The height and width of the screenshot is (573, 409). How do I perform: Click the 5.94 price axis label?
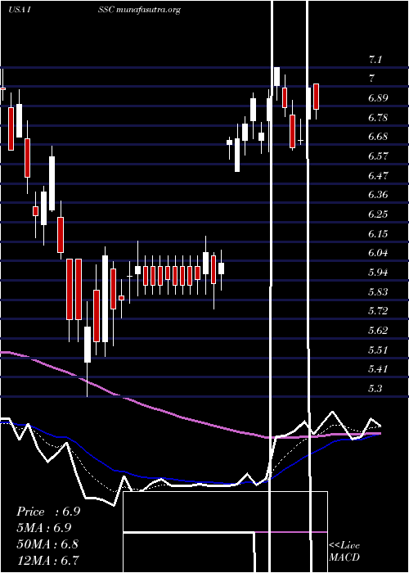(x=378, y=273)
